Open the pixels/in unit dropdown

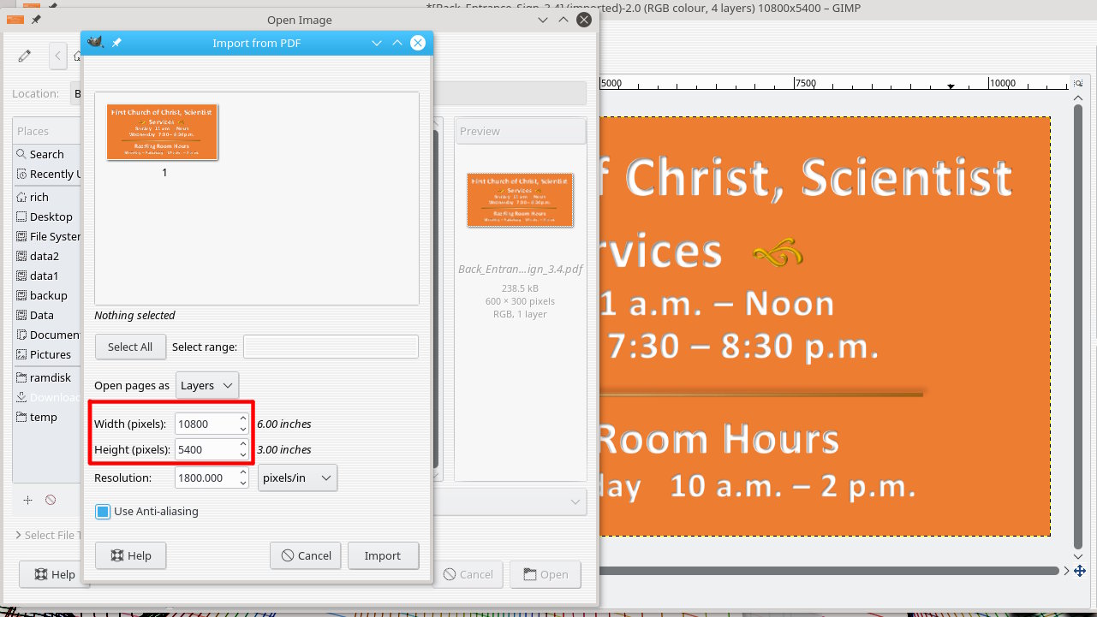(x=297, y=478)
